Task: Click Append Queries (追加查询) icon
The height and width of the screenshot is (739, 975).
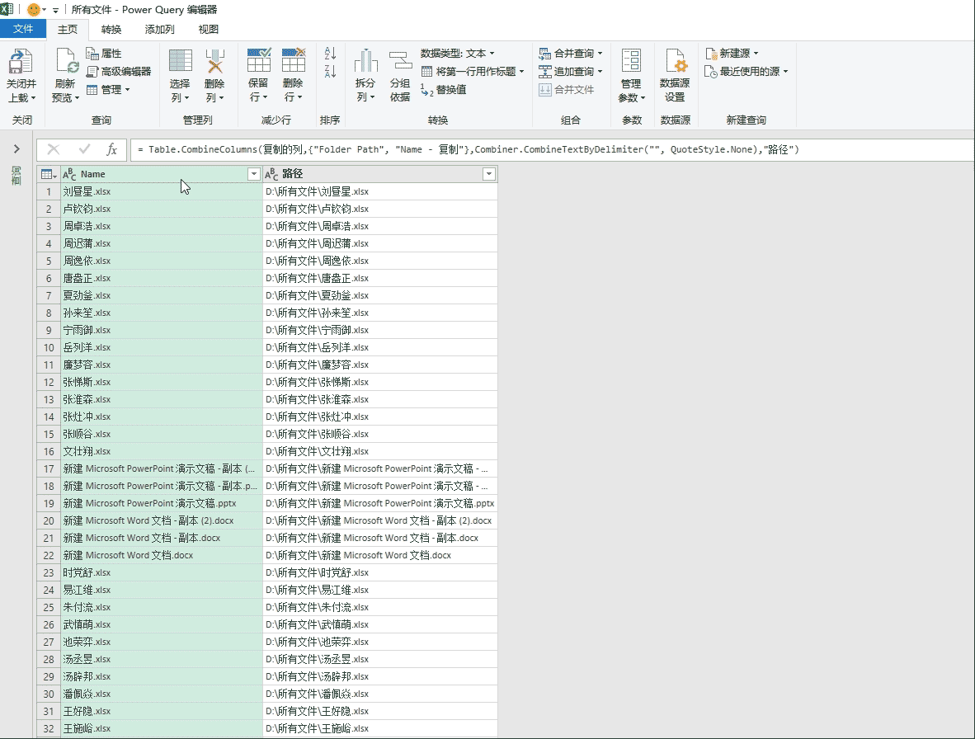Action: (x=544, y=72)
